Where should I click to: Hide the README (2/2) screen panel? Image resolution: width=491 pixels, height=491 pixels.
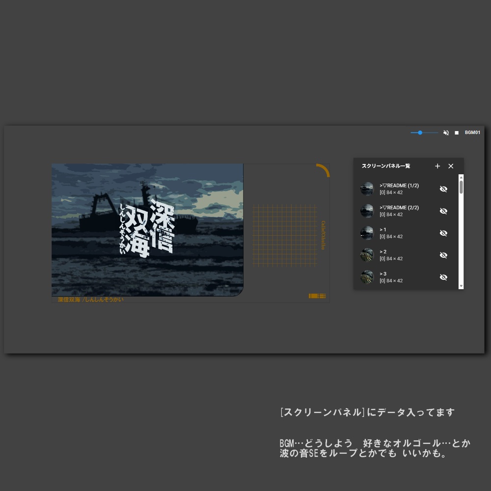tap(443, 211)
